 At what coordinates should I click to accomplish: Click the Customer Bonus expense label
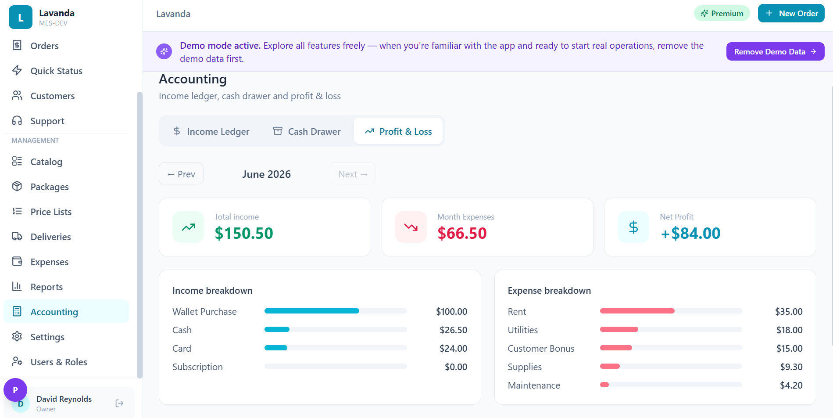541,348
